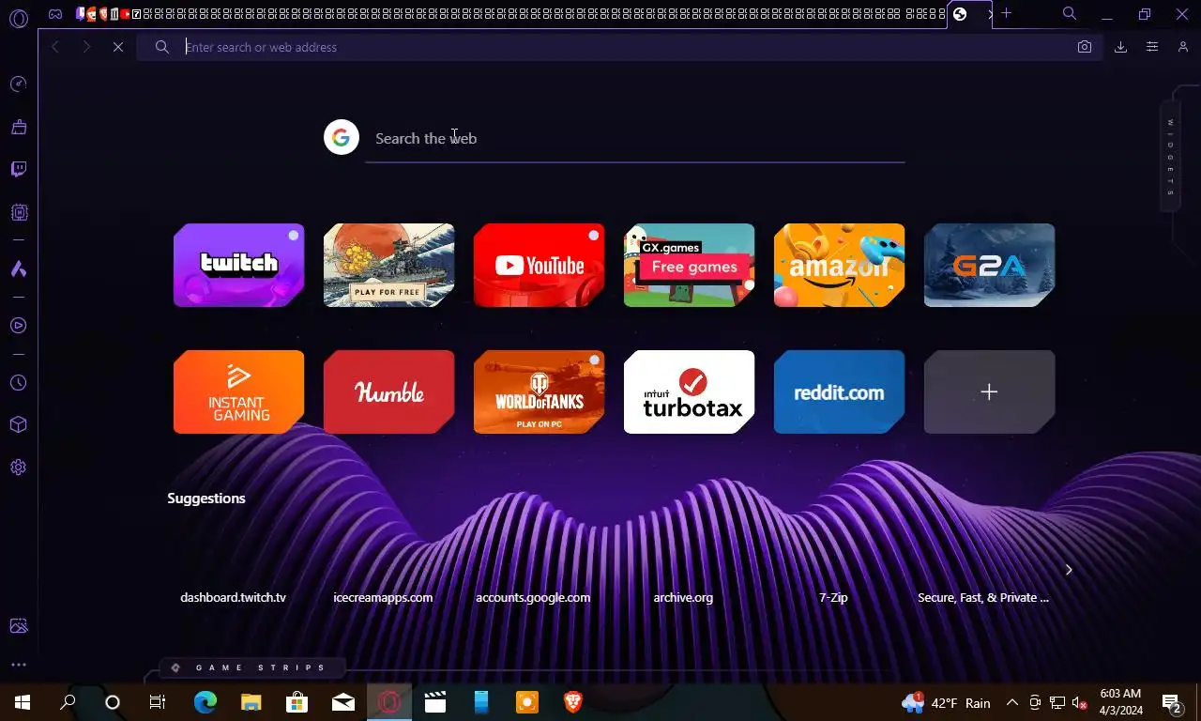Open archive.org suggestion
This screenshot has width=1201, height=721.
pos(683,597)
